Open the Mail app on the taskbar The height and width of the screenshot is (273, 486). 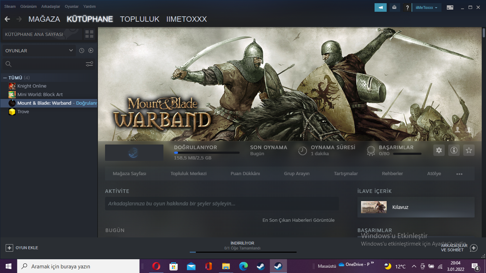pyautogui.click(x=191, y=266)
